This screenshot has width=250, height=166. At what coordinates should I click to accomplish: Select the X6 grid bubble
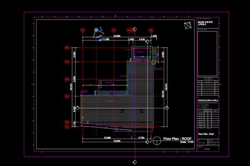pos(151,30)
